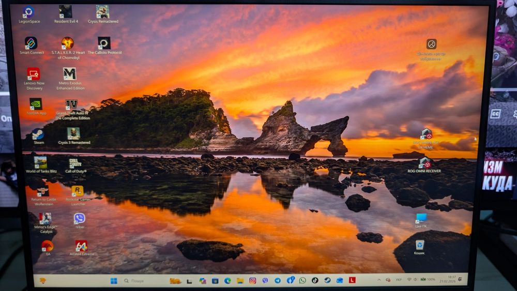Open TikTok from the taskbar

point(315,281)
